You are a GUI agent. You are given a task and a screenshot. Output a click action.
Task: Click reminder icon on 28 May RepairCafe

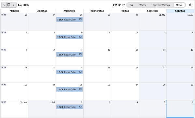pos(80,19)
